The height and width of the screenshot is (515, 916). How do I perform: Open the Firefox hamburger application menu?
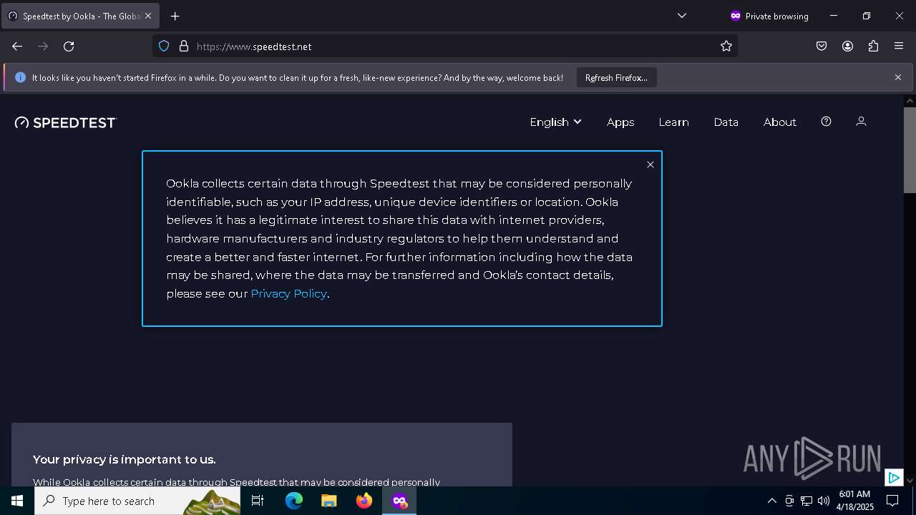point(899,46)
